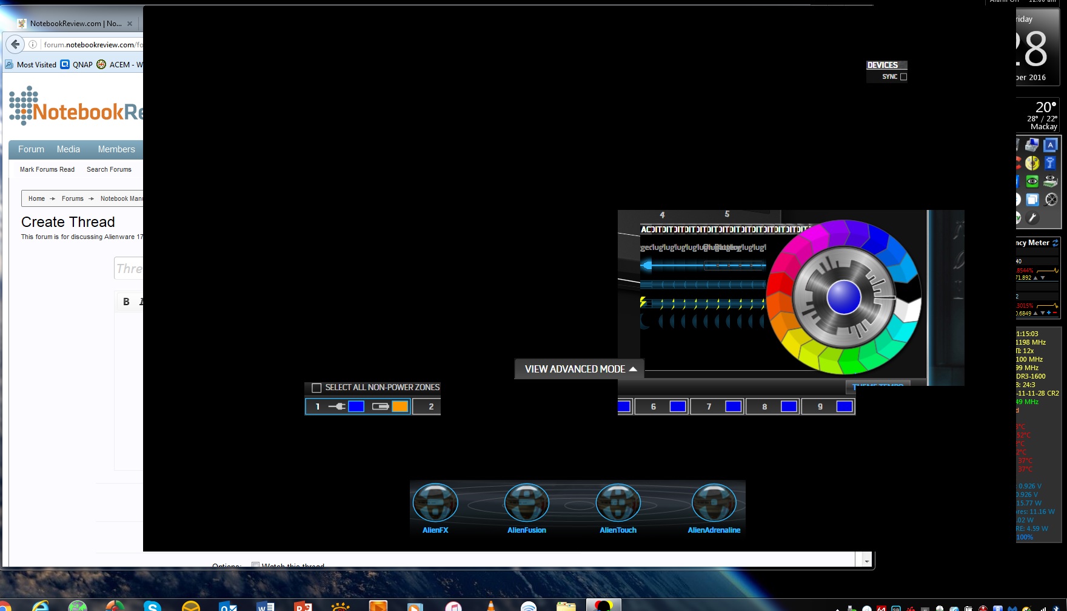Open Skype from the taskbar
Image resolution: width=1067 pixels, height=611 pixels.
click(x=152, y=606)
